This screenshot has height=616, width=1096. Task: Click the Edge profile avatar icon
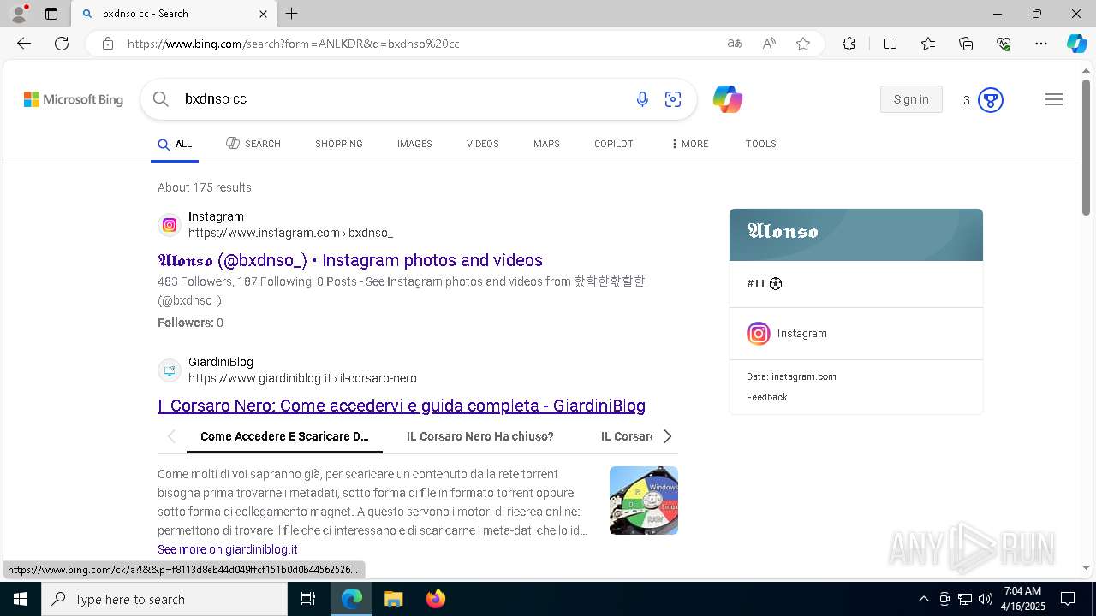18,14
